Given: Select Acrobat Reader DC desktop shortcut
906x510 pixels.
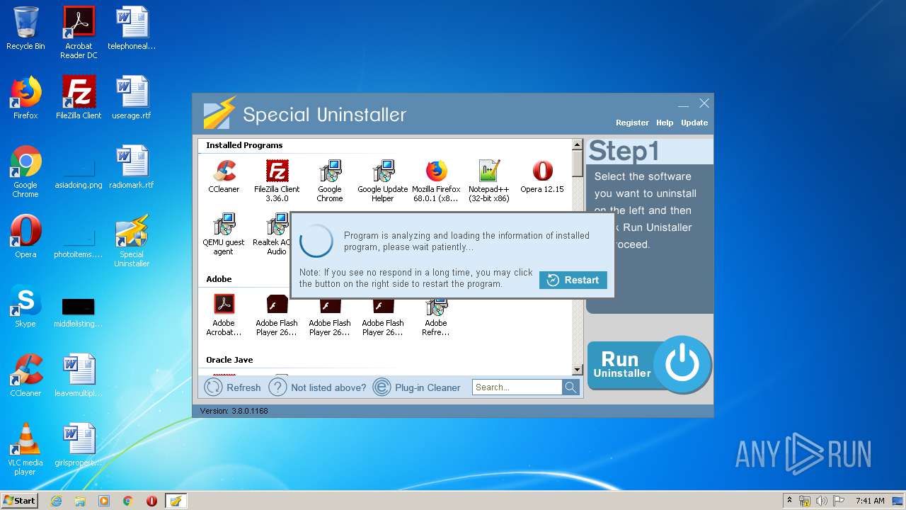Looking at the screenshot, I should click(x=79, y=33).
